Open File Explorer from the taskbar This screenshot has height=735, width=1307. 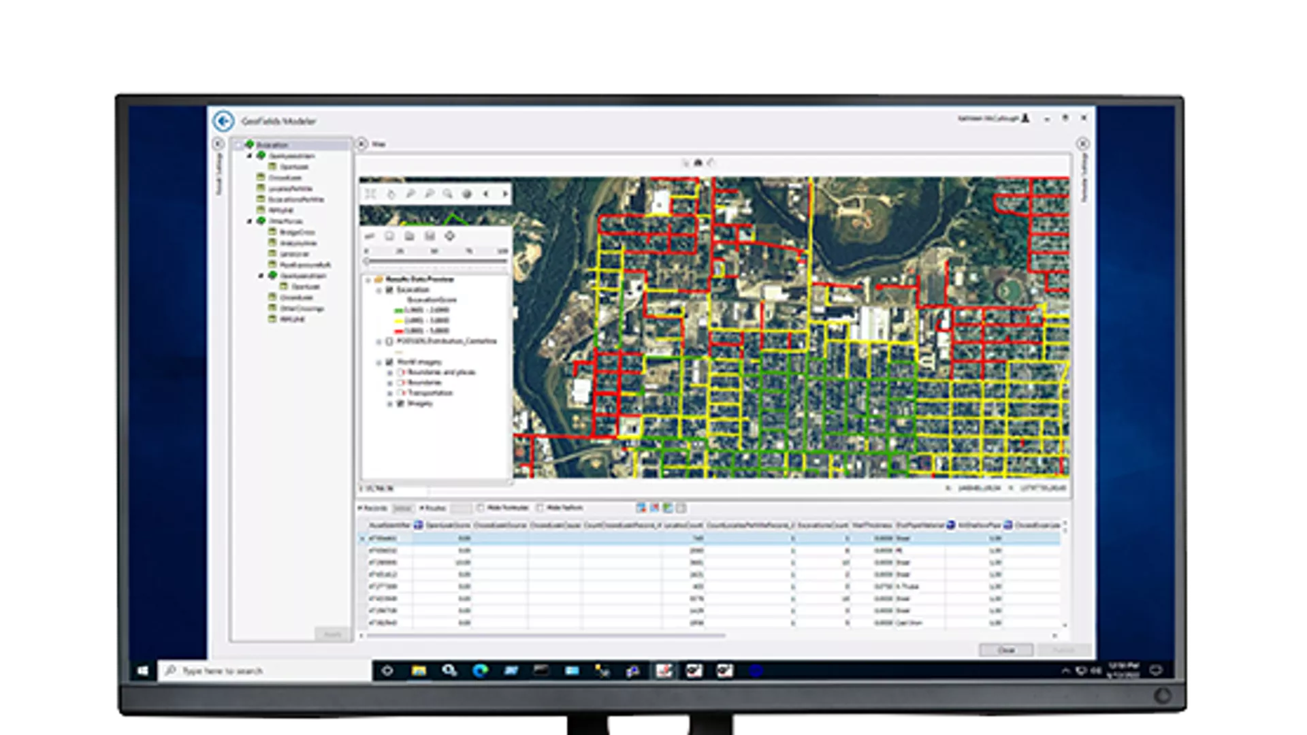tap(419, 671)
